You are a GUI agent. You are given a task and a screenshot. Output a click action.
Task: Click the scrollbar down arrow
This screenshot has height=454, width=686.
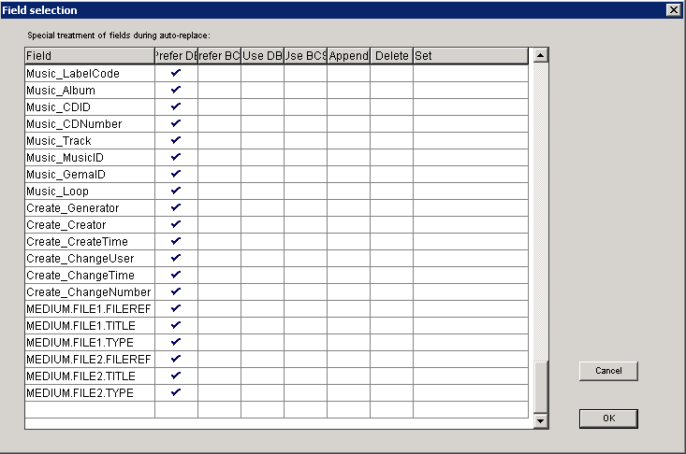point(540,422)
